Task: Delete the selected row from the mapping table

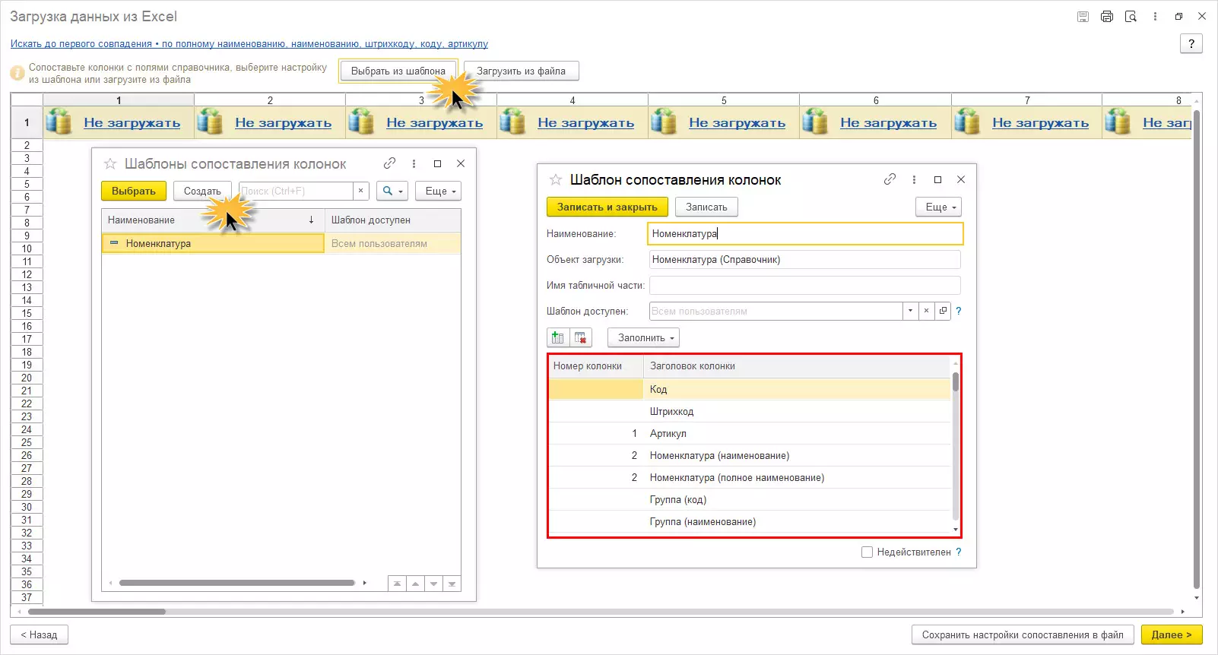Action: (x=581, y=337)
